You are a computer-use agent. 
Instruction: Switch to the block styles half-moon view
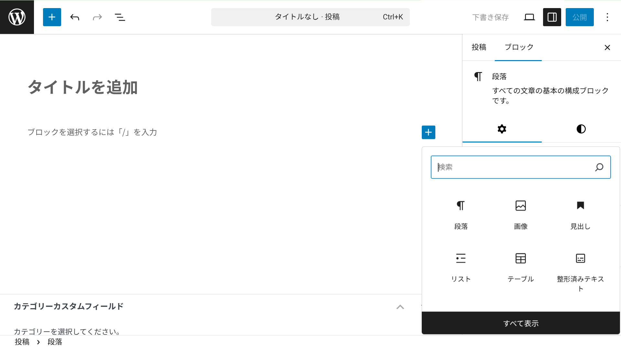point(581,129)
